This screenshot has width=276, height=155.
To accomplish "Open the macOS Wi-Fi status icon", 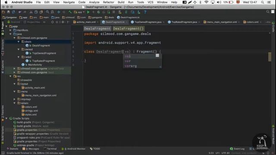I will point(206,2).
